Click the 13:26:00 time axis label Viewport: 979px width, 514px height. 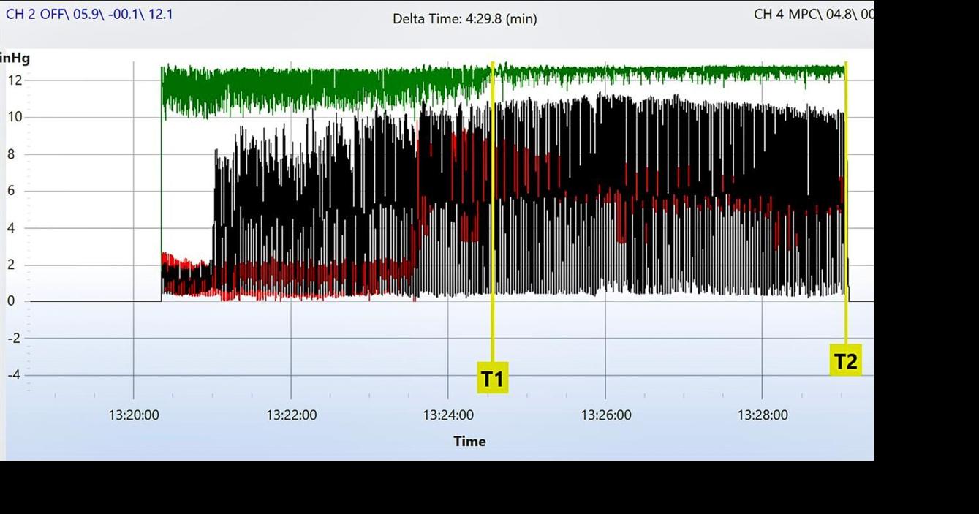coord(605,415)
